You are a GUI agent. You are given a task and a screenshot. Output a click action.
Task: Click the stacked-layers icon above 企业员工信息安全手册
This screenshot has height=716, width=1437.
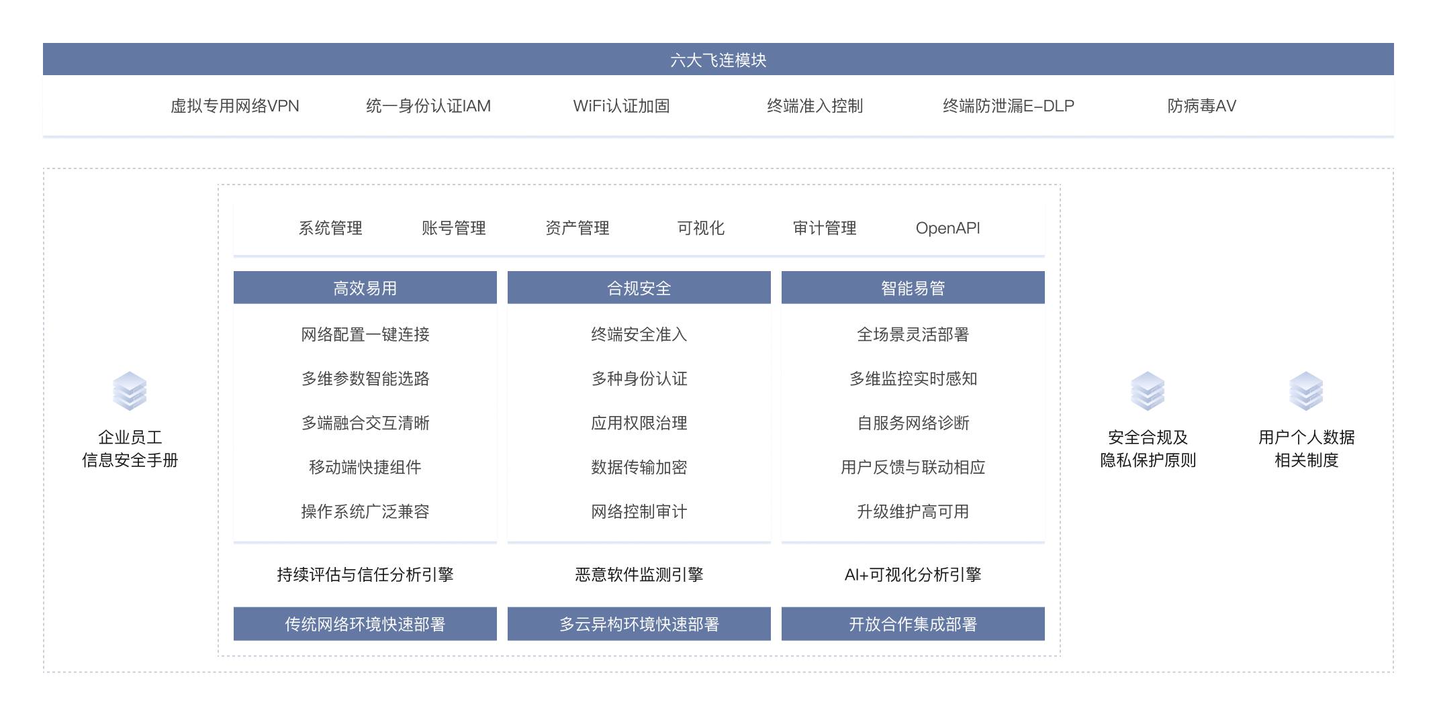pos(130,391)
